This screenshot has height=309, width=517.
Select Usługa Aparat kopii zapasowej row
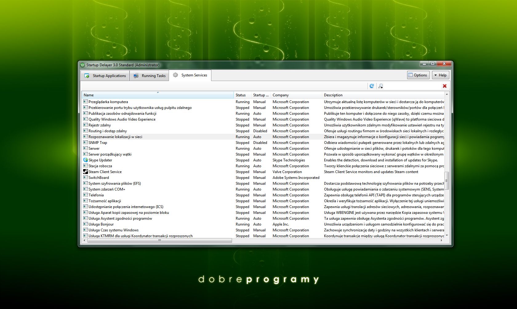pyautogui.click(x=263, y=213)
